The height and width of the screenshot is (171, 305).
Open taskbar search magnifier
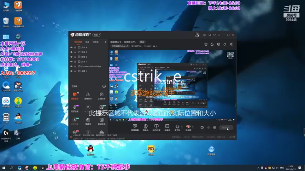11,168
